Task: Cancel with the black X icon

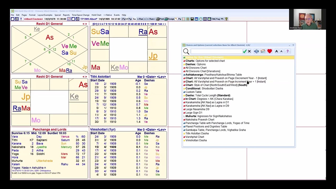Action: point(249,51)
